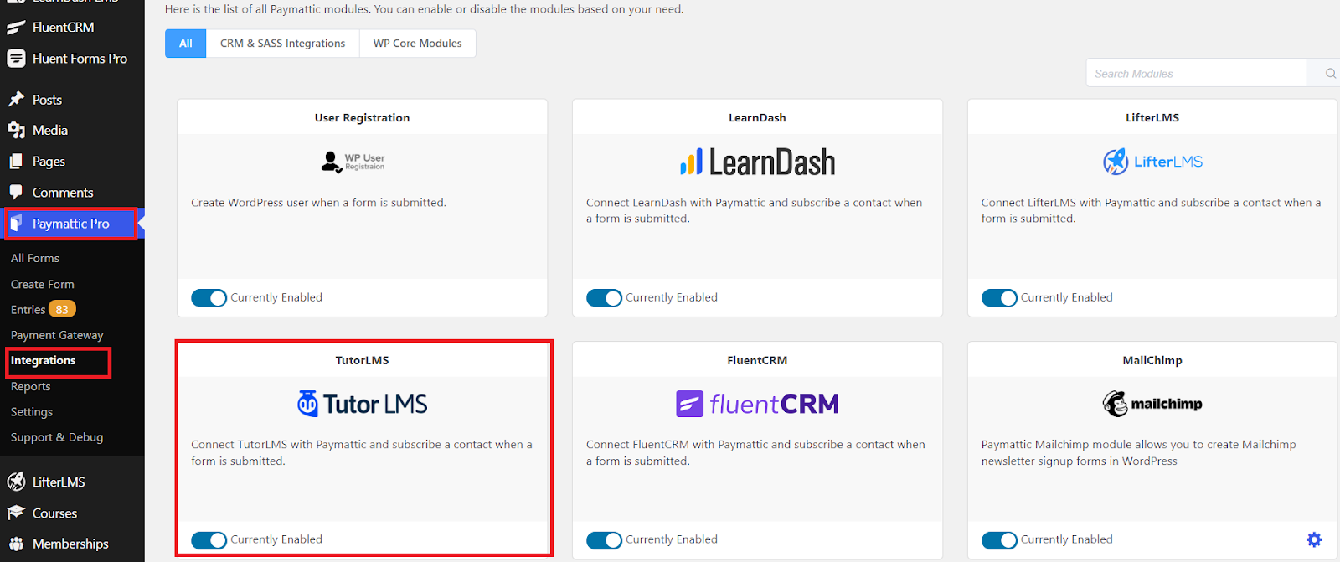Click the mailchimp monkey logo
This screenshot has height=562, width=1340.
click(1152, 404)
